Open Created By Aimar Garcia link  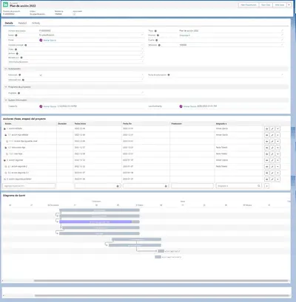[x=50, y=106]
